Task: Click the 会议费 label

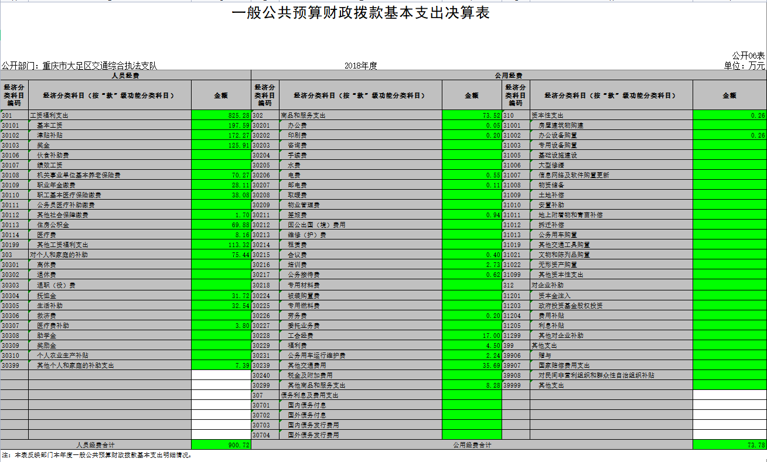Action: 360,255
